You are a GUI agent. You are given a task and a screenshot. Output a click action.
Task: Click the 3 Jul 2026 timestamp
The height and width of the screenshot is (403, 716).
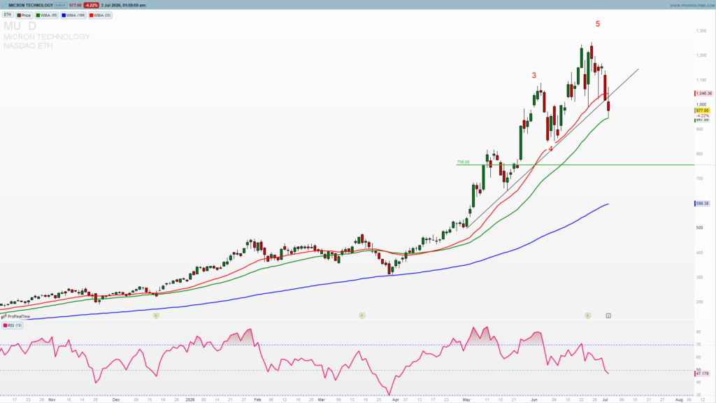[x=123, y=5]
